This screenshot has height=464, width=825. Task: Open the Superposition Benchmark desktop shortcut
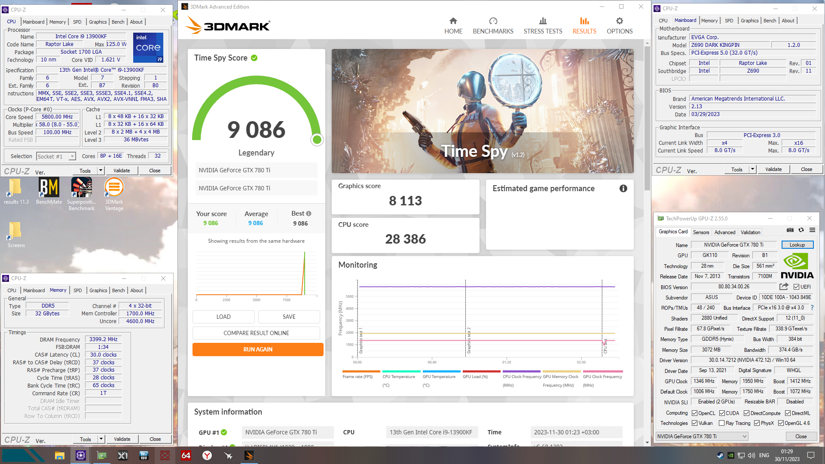[82, 194]
